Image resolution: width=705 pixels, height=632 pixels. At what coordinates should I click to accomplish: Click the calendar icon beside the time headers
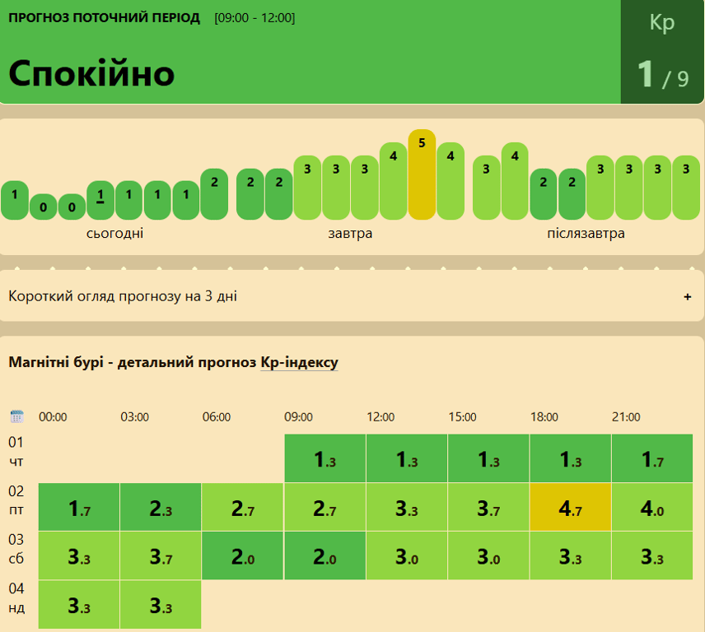point(16,416)
